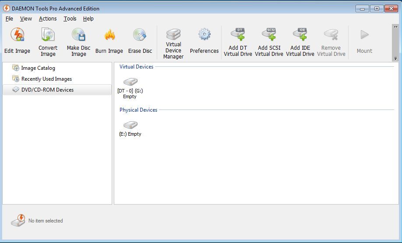
Task: Click the Virtual Devices section header
Action: [136, 67]
